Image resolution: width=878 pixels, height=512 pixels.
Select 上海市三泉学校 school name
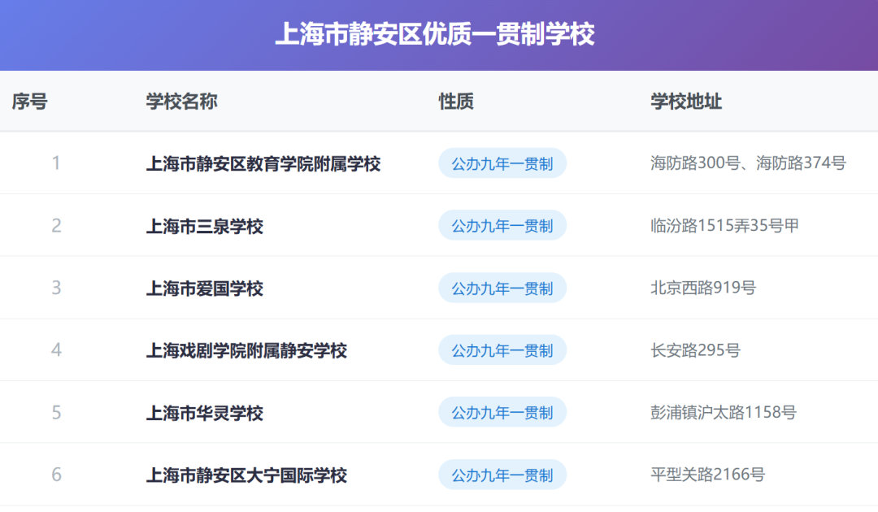coord(204,226)
